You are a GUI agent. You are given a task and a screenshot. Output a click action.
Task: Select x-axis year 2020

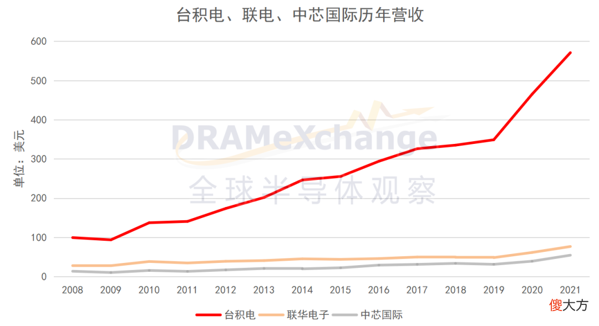(532, 290)
